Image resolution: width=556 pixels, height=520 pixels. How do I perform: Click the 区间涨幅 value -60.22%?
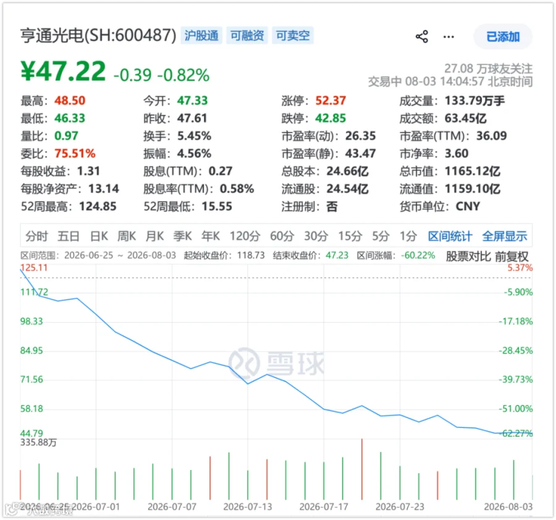pyautogui.click(x=418, y=255)
